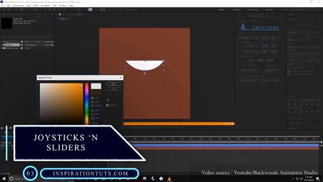Screen dimensions: 323x182
Task: Close the Shape Fill Color dialog
Action: click(121, 77)
